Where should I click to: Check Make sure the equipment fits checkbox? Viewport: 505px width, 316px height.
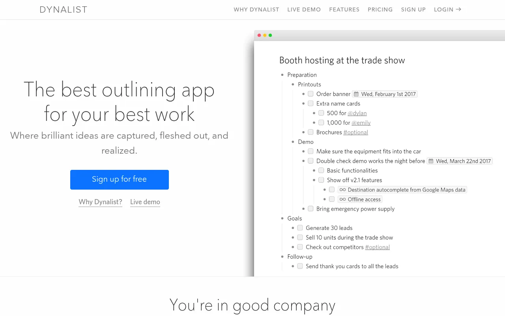(310, 151)
